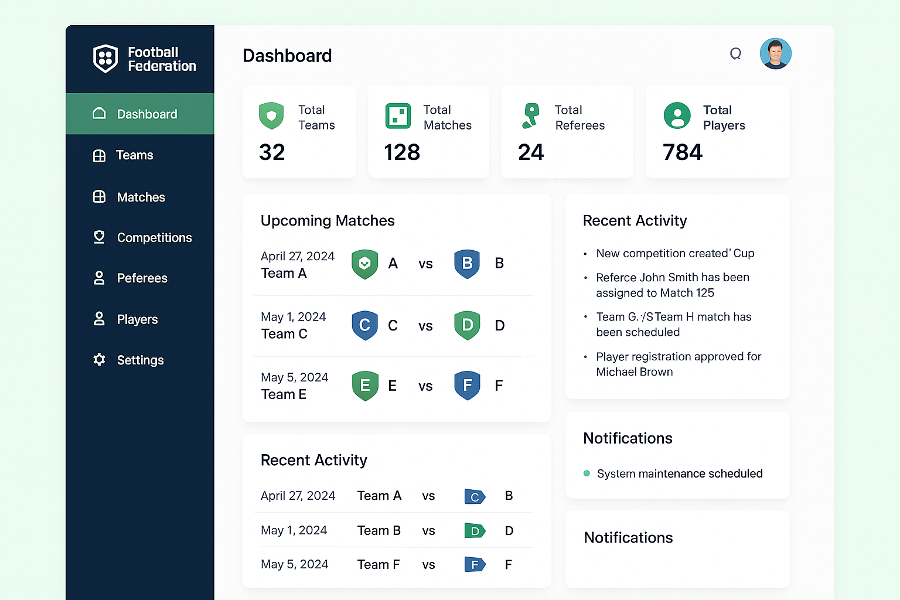900x600 pixels.
Task: Click the green shield Total Teams icon
Action: [x=271, y=116]
